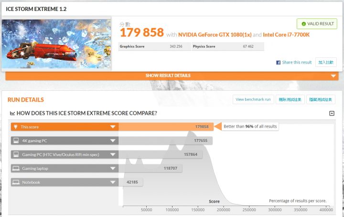Click the laptop icon on Notebook row
The width and height of the screenshot is (344, 217).
click(x=16, y=182)
